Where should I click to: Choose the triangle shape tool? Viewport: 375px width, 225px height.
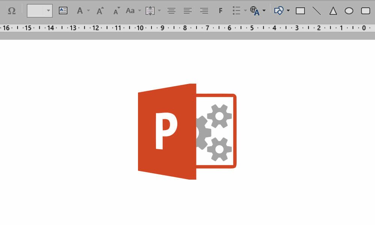(x=333, y=11)
